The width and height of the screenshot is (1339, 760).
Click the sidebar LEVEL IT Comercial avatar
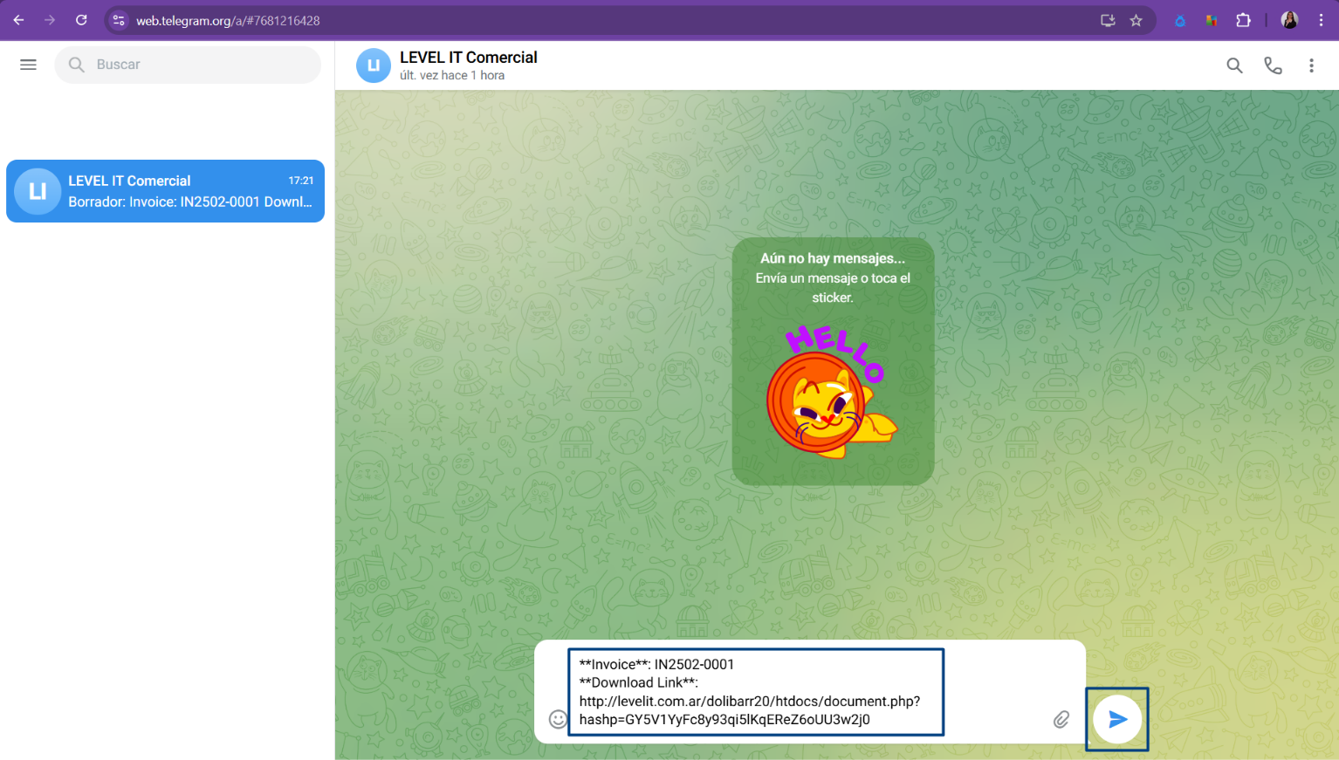coord(38,191)
